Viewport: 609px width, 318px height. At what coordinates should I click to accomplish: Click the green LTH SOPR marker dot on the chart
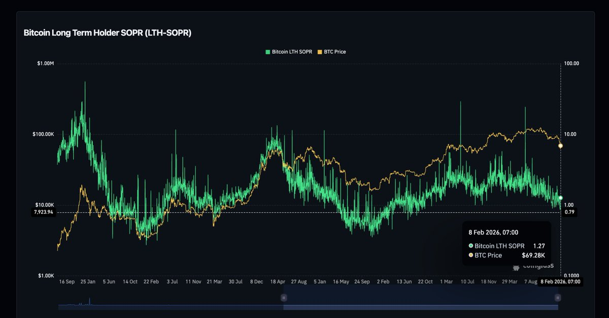pos(560,198)
